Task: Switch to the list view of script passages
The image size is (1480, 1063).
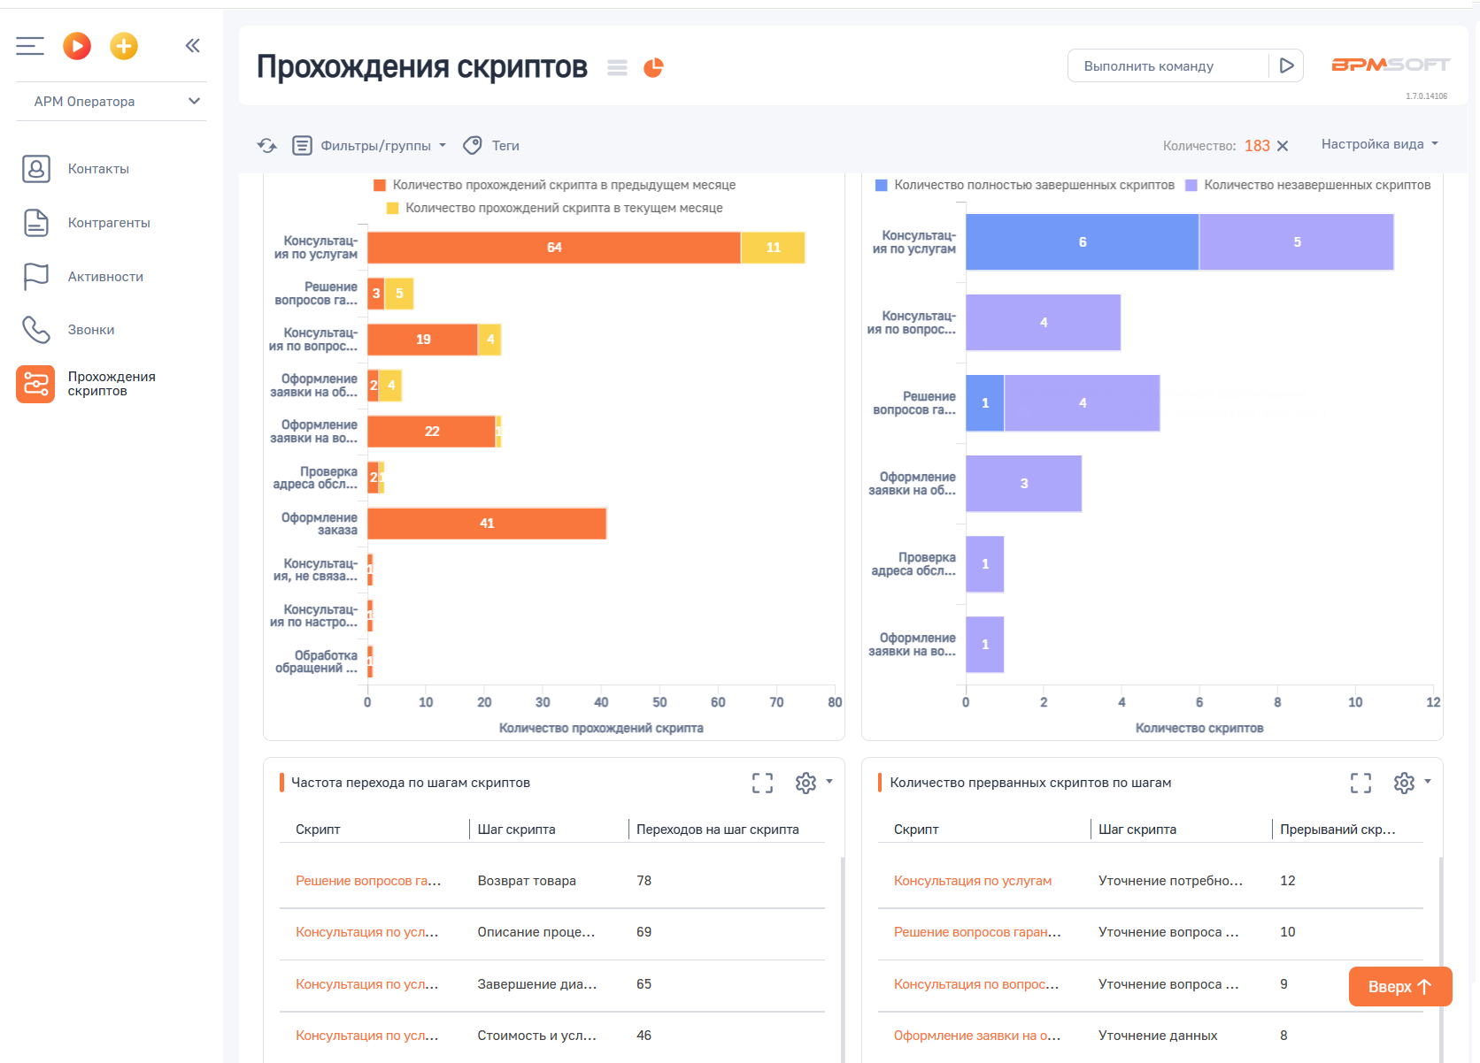Action: [617, 66]
